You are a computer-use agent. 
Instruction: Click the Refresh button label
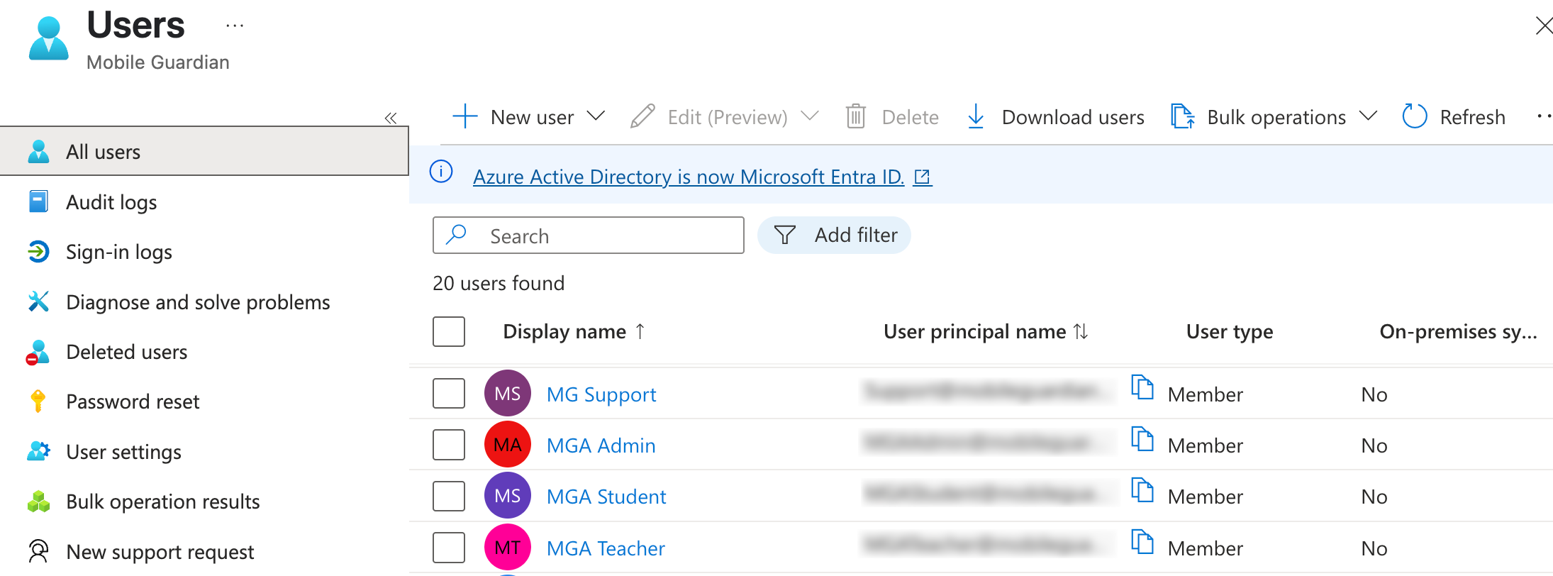[x=1472, y=117]
